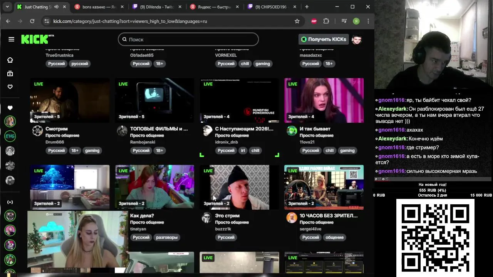The image size is (493, 277).
Task: Open the Kick sidebar hamburger menu
Action: click(x=11, y=39)
